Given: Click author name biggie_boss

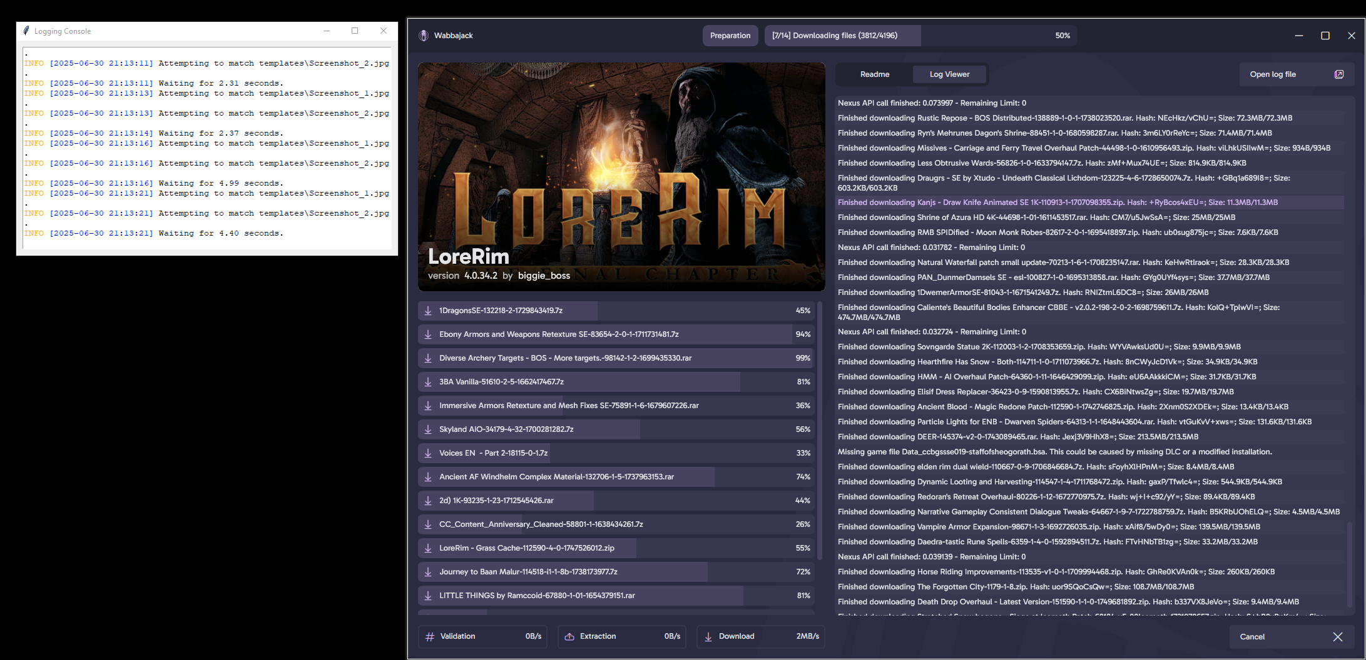Looking at the screenshot, I should tap(544, 276).
